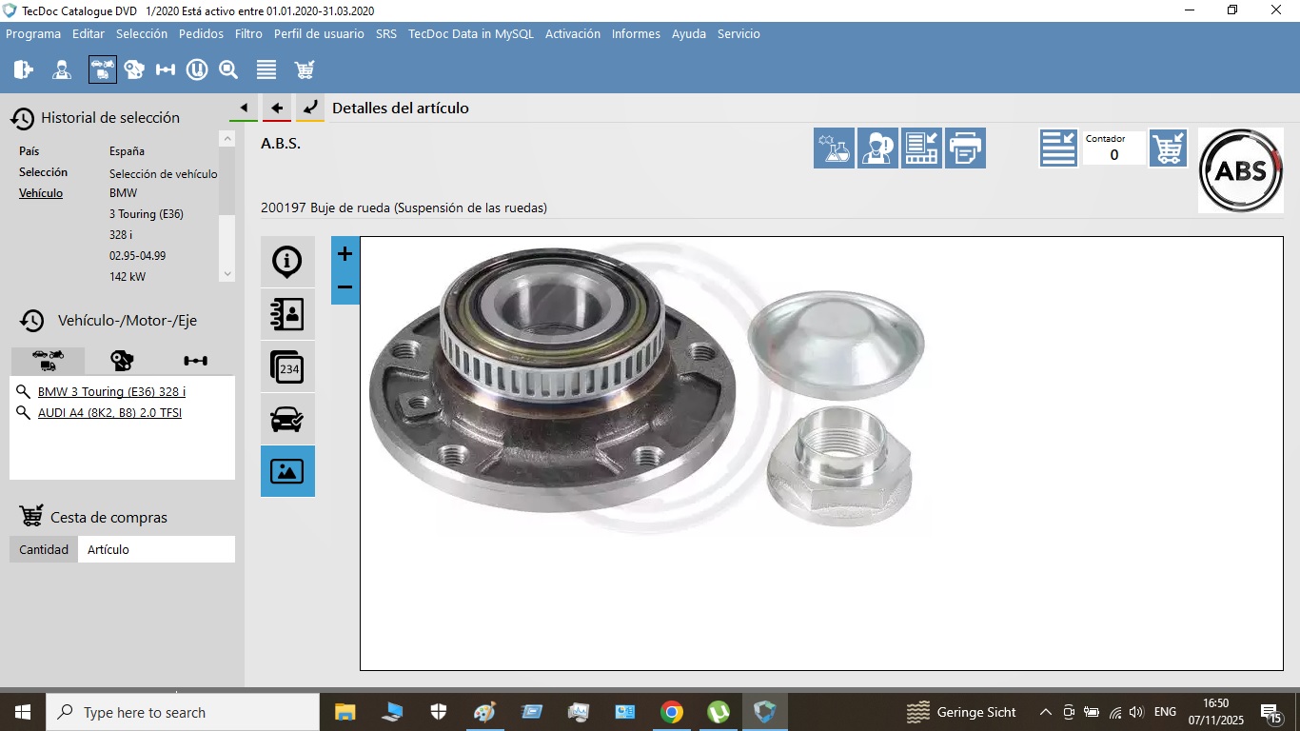Click the printer icon to print article
Viewport: 1300px width, 731px height.
click(965, 148)
